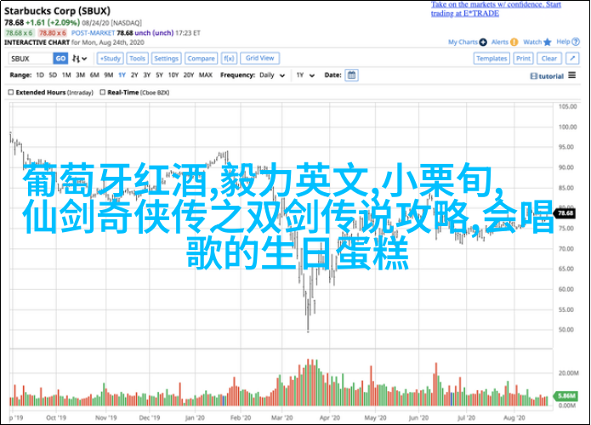Click the 78.68 current price marker on the axis

(x=565, y=213)
